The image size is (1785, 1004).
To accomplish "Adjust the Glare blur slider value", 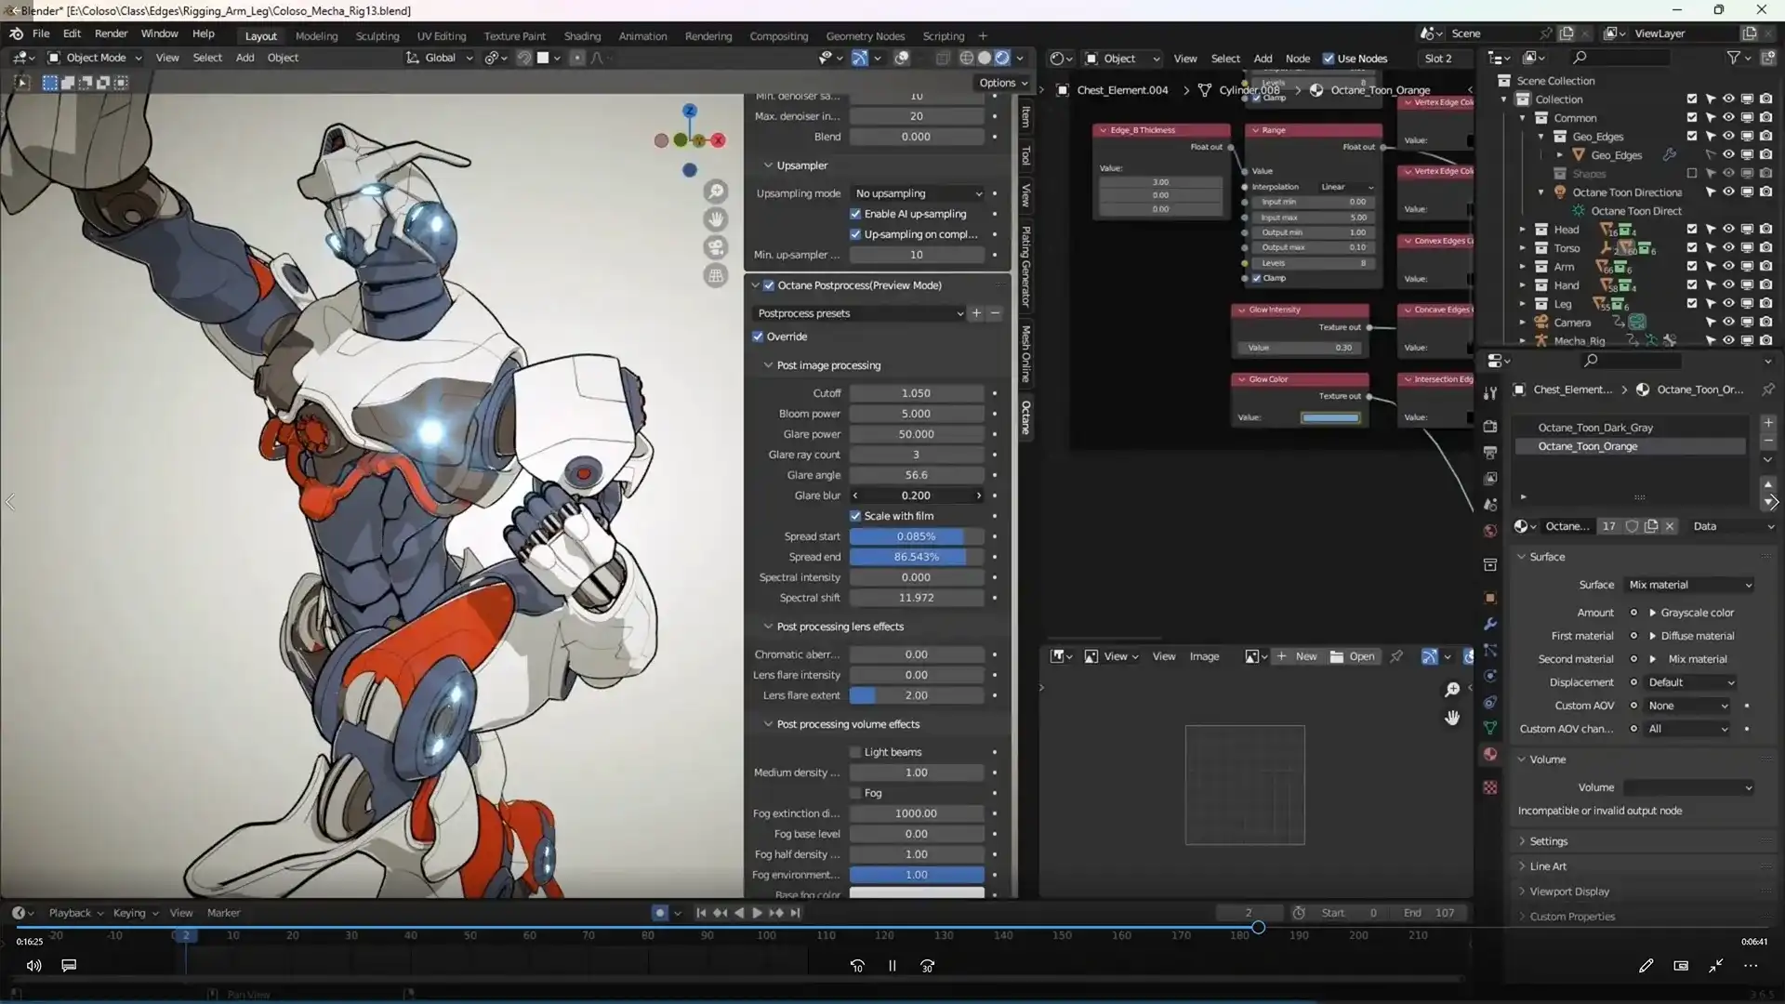I will 917,495.
